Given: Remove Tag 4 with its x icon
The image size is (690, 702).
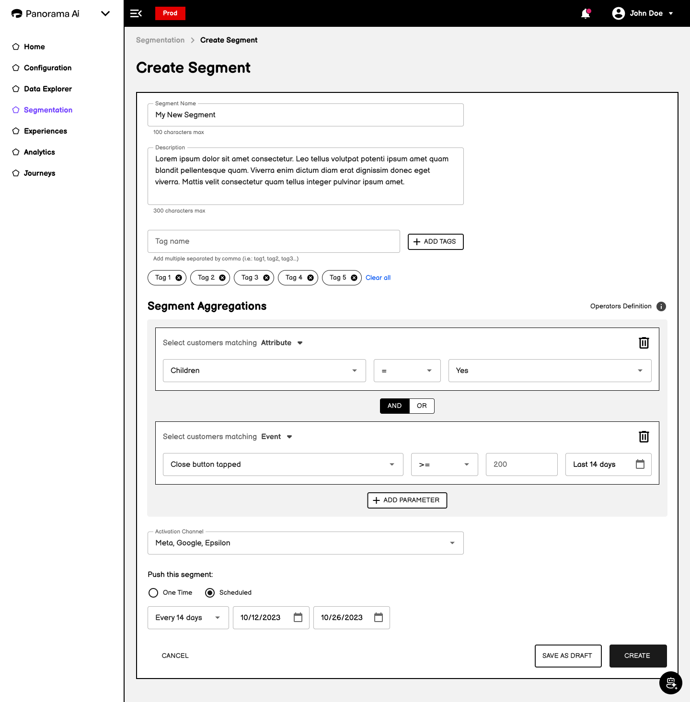Looking at the screenshot, I should pyautogui.click(x=310, y=278).
